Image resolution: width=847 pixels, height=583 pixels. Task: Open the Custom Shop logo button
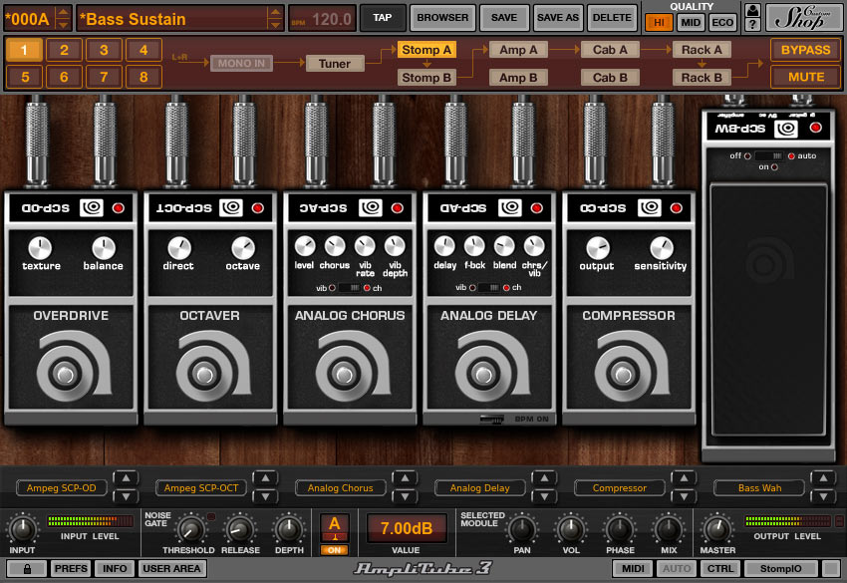(802, 17)
